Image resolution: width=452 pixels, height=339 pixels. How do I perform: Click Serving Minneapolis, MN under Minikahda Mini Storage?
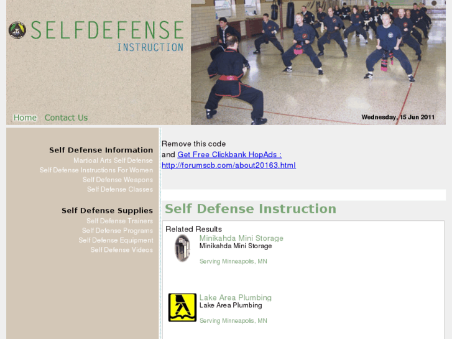233,261
